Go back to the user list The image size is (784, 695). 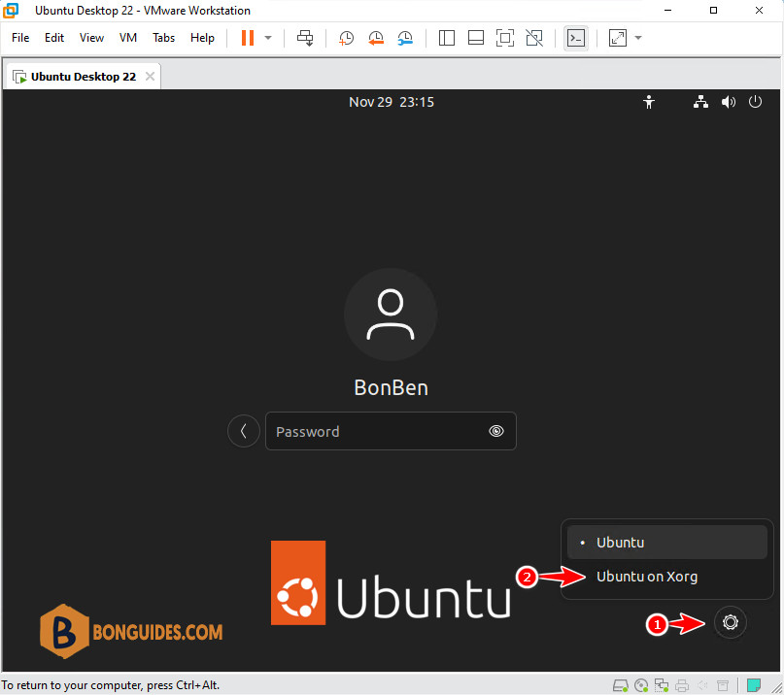point(244,431)
